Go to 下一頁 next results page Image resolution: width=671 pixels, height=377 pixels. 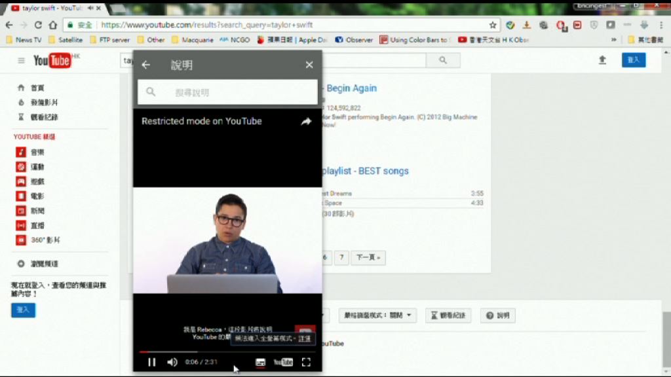click(x=368, y=257)
